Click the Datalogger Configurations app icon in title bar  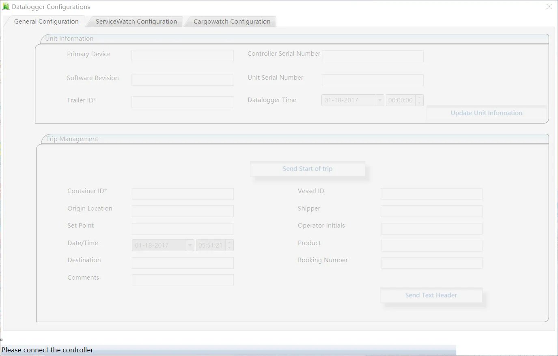point(6,7)
